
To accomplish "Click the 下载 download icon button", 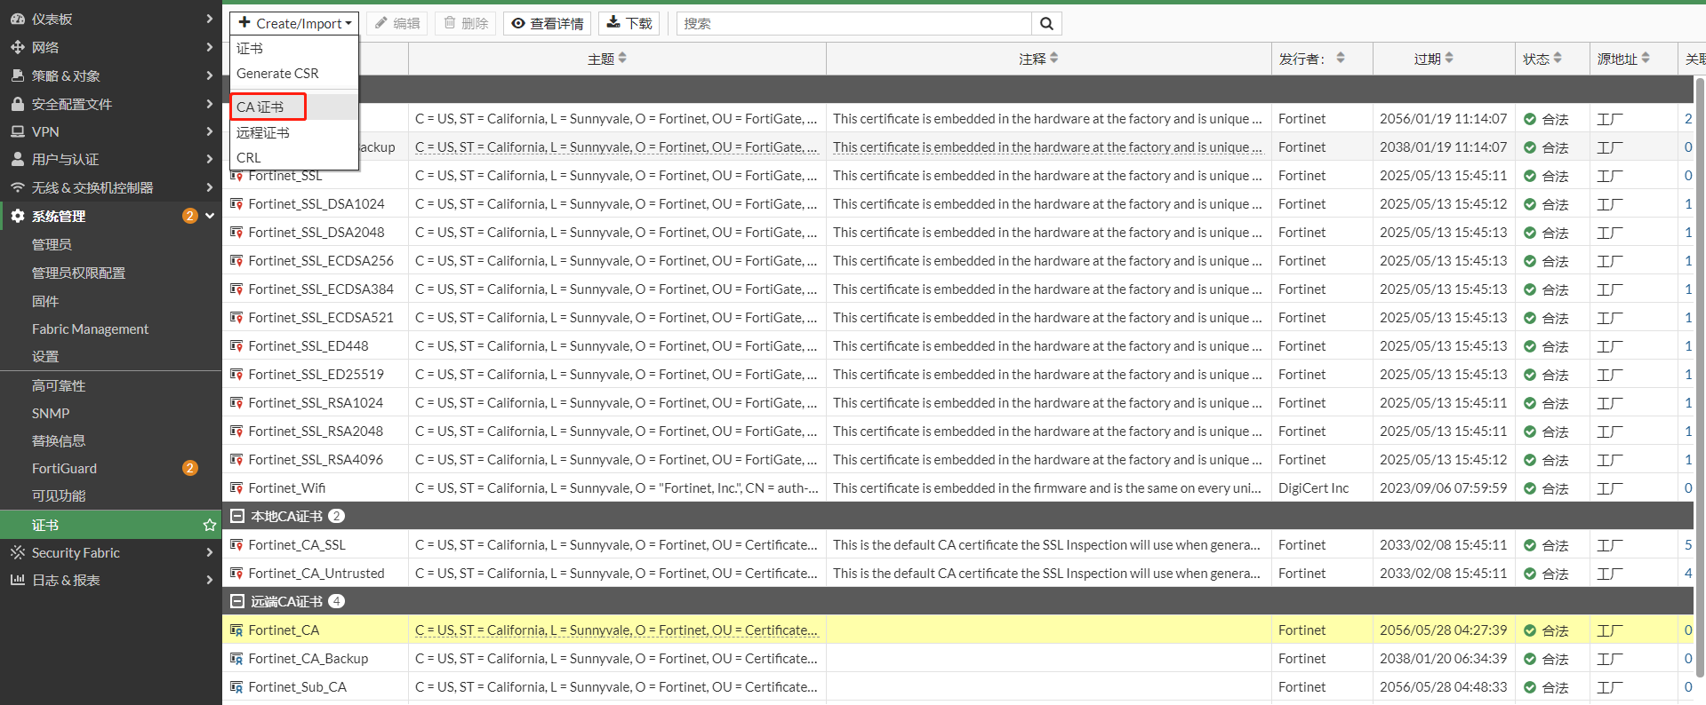I will coord(629,24).
